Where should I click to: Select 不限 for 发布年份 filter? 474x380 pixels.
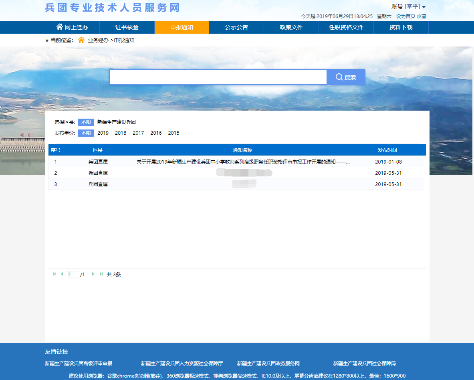click(86, 133)
